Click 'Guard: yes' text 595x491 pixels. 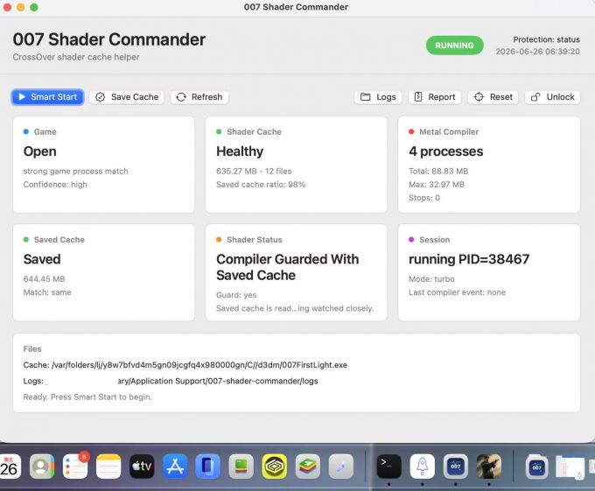tap(236, 295)
